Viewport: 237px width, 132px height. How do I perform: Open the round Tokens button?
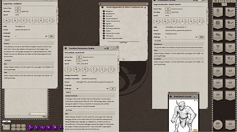(218, 125)
